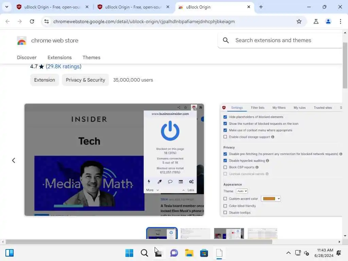Select the My filters tab
Viewport: 348px width, 261px height.
(x=279, y=108)
